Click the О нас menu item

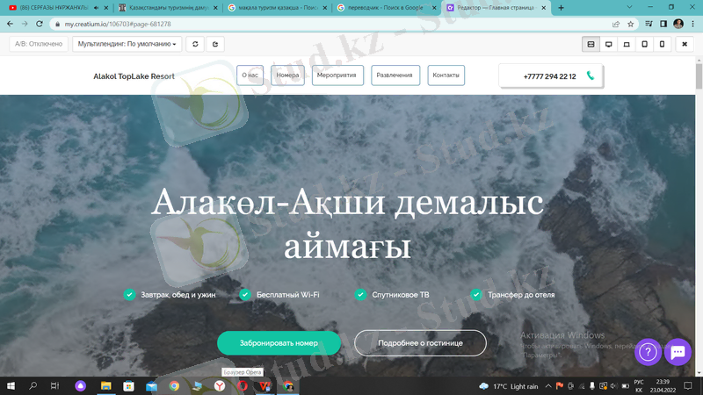click(250, 75)
